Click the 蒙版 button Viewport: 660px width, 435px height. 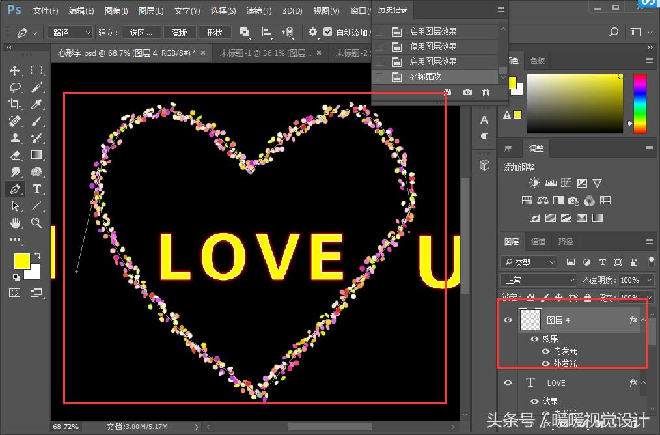(x=180, y=33)
